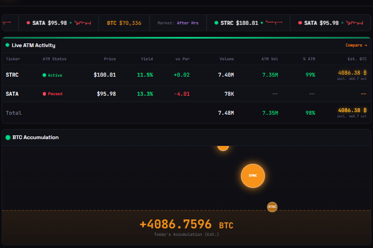Select the BTC $70,336 ticker item
The width and height of the screenshot is (373, 248).
point(124,23)
